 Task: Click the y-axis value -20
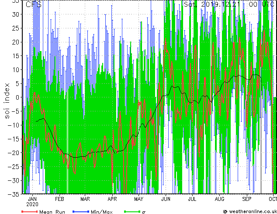(14, 153)
